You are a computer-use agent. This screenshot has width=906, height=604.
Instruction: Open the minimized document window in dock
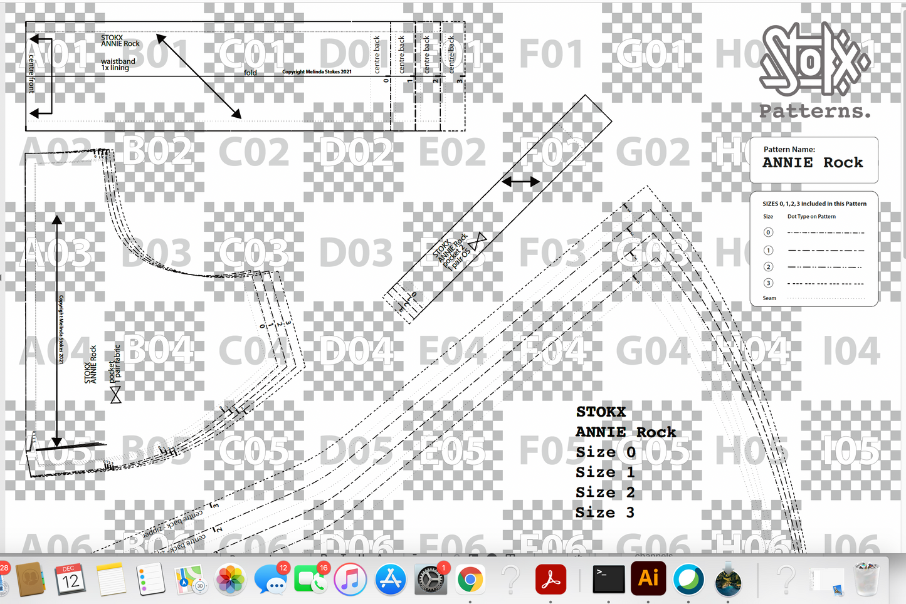(826, 581)
